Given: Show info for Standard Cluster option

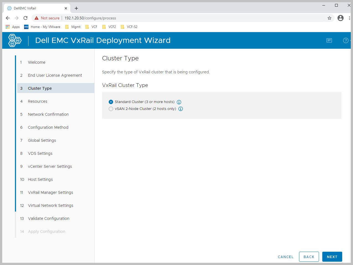Looking at the screenshot, I should pos(179,102).
